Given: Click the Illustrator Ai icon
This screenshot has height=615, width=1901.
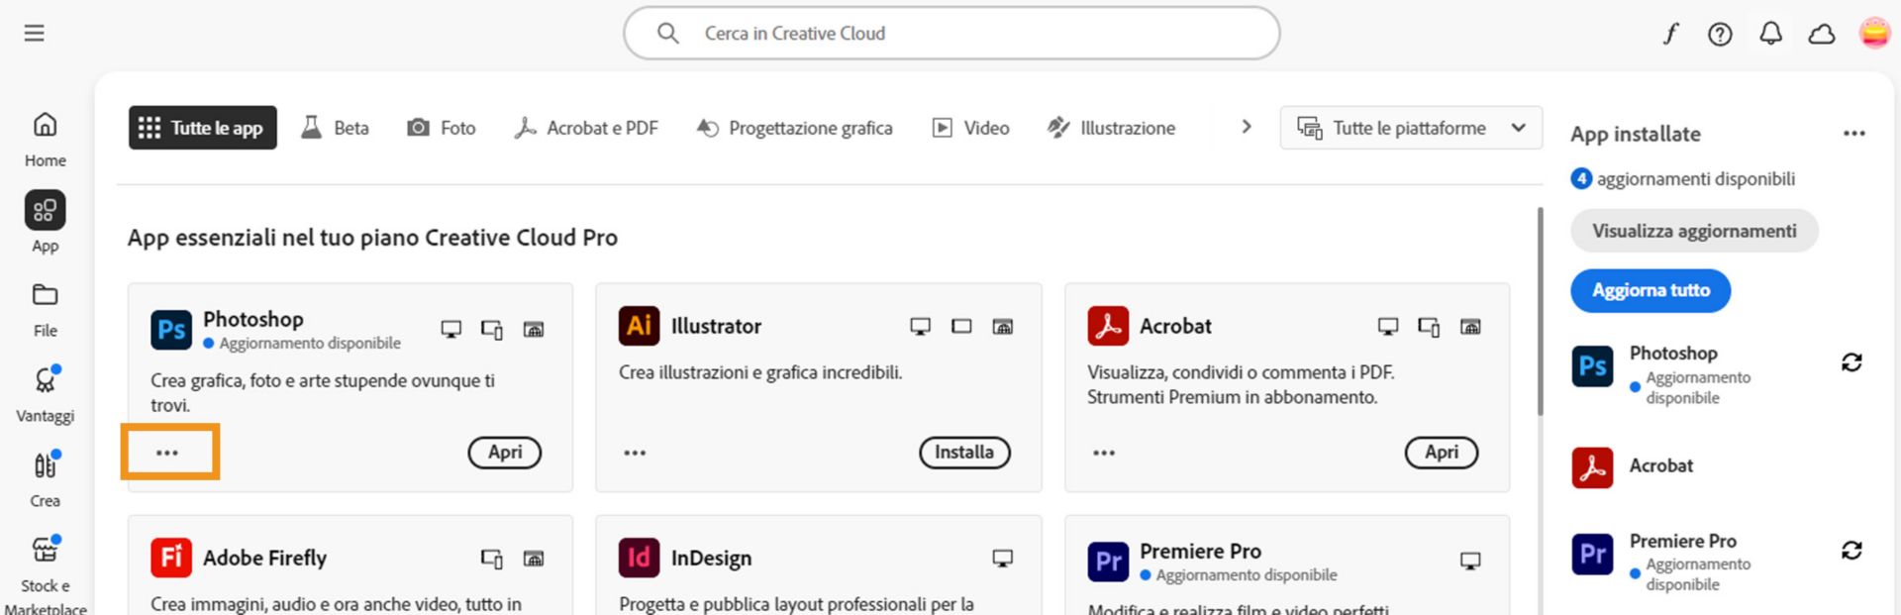Looking at the screenshot, I should coord(639,326).
